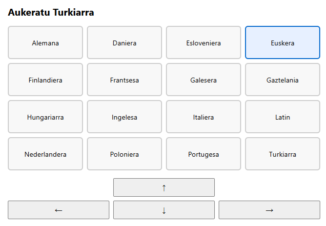The height and width of the screenshot is (226, 326).
Task: Click the Galesera tile
Action: click(x=204, y=80)
